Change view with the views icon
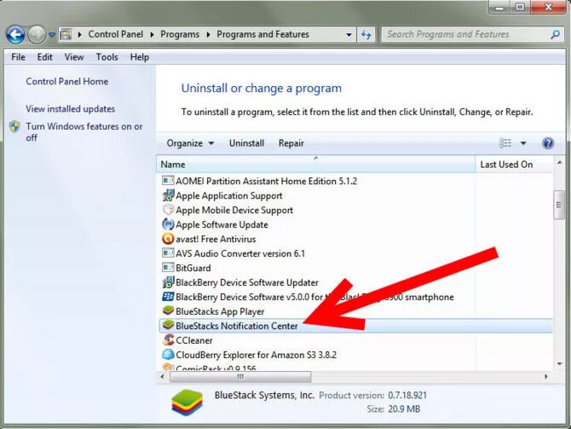The height and width of the screenshot is (429, 571). (505, 143)
